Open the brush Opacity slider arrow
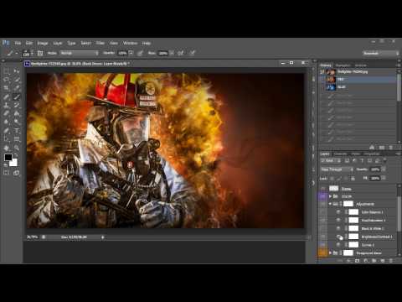The image size is (402, 302). tap(131, 53)
